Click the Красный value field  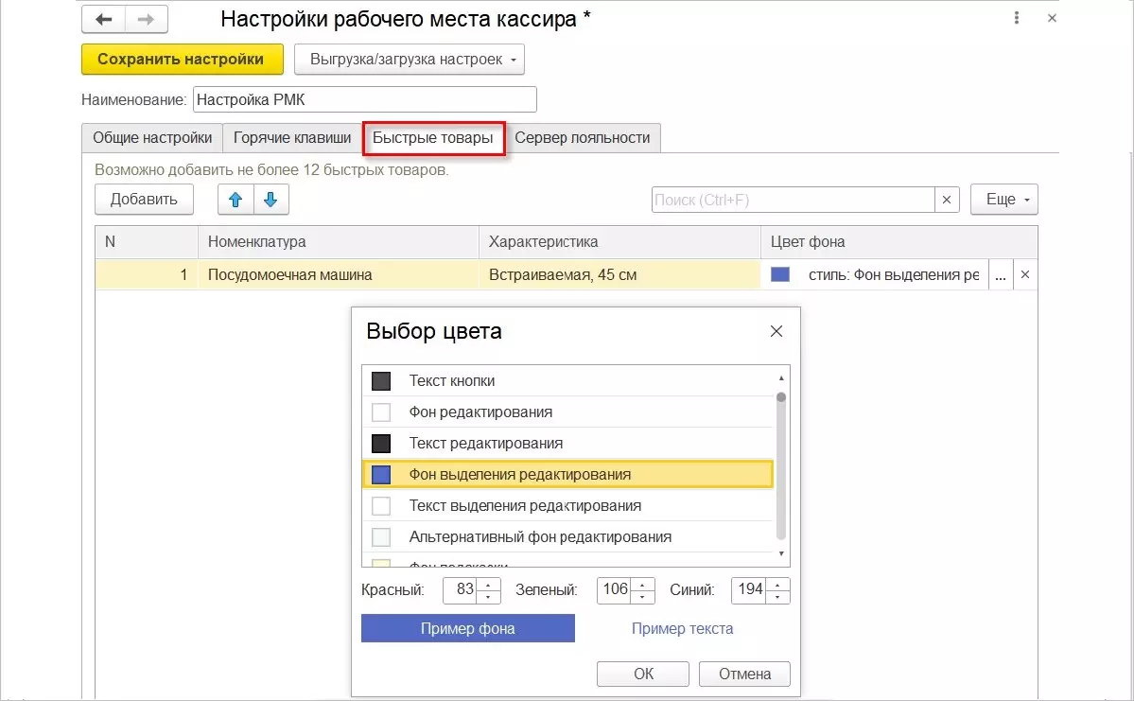461,590
